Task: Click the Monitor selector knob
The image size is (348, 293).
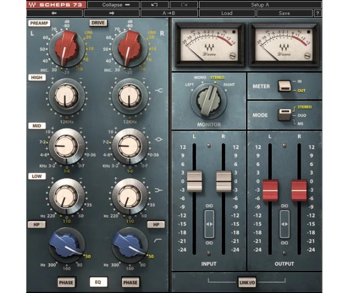Action: point(209,100)
